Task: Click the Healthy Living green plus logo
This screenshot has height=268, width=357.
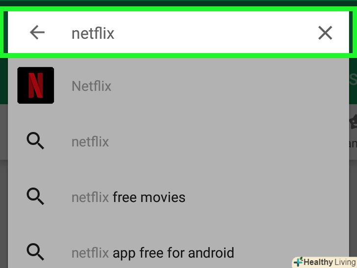Action: [298, 262]
